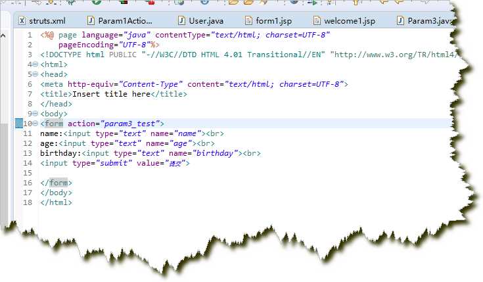The height and width of the screenshot is (282, 483).
Task: Click type="submit" on line 14
Action: click(103, 163)
